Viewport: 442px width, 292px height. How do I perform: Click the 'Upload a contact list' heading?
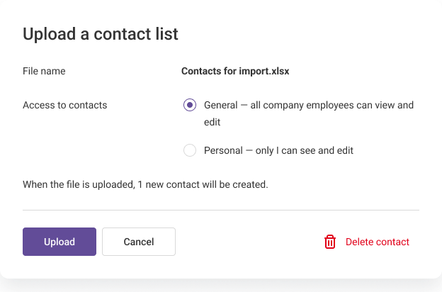coord(101,33)
